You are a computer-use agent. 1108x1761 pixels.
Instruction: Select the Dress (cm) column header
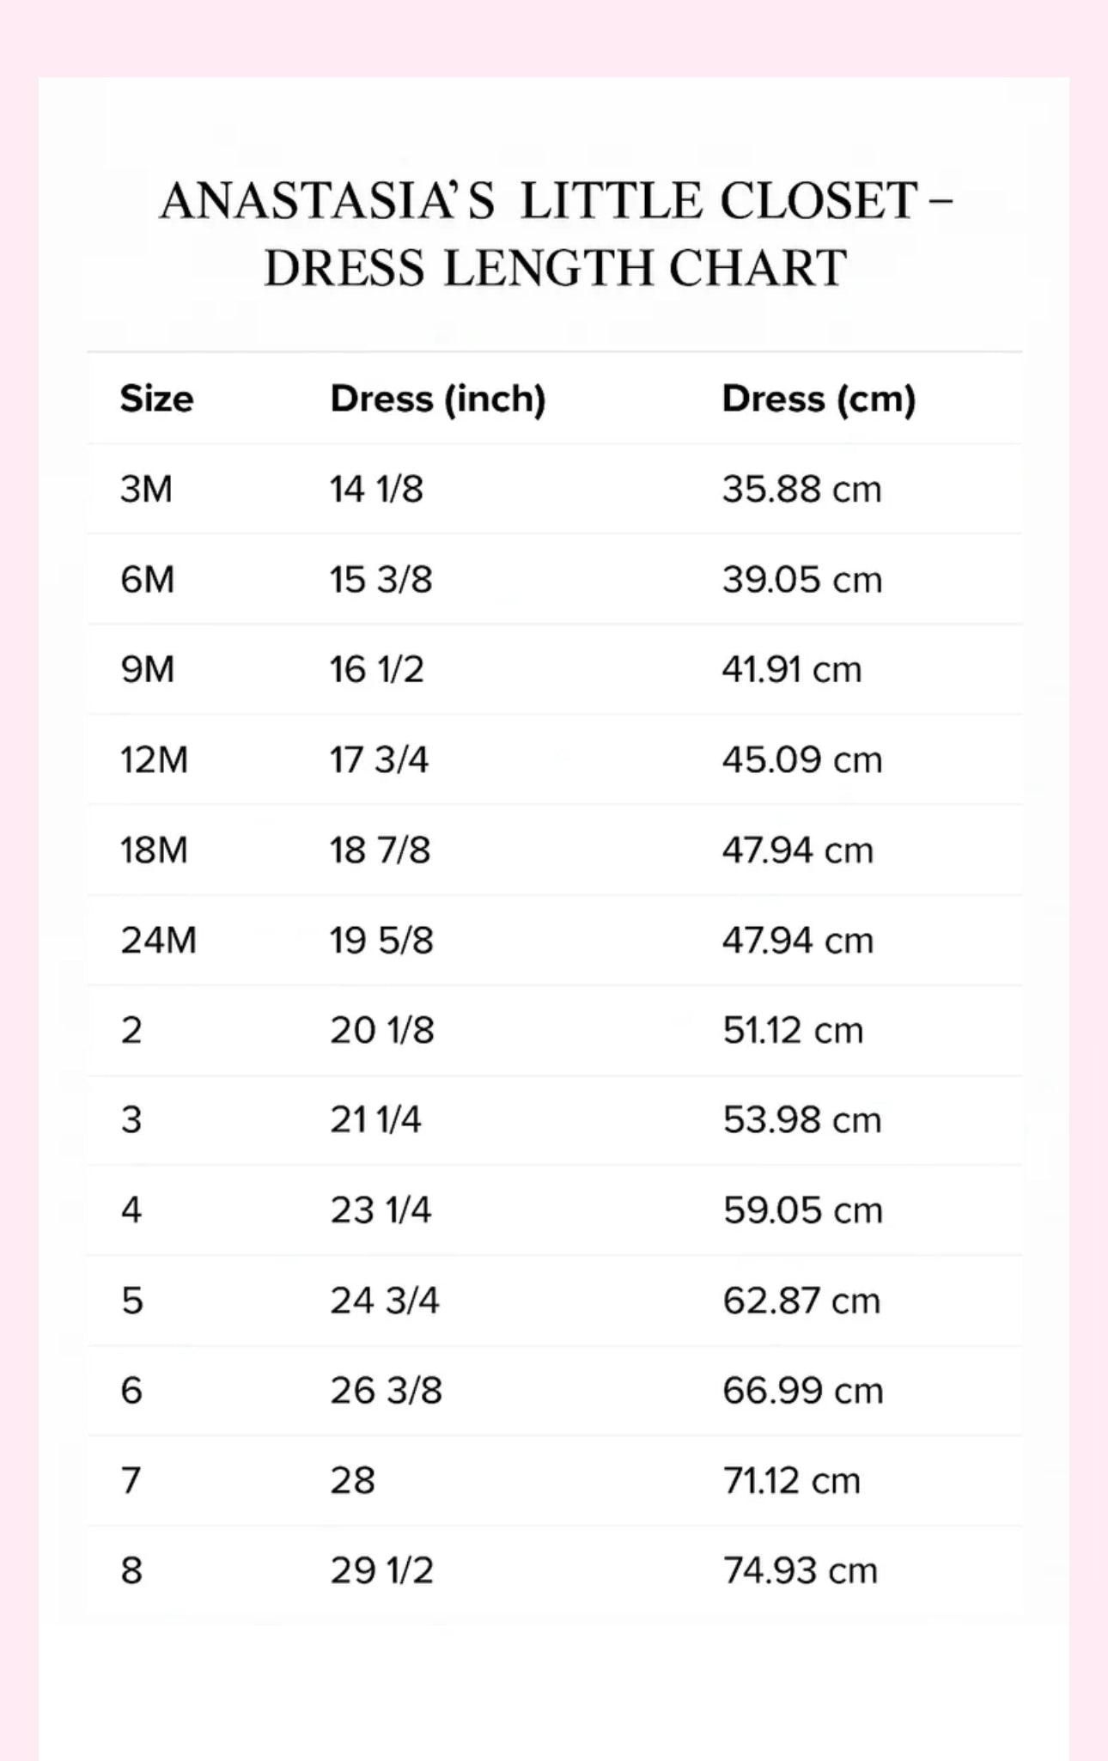[819, 399]
